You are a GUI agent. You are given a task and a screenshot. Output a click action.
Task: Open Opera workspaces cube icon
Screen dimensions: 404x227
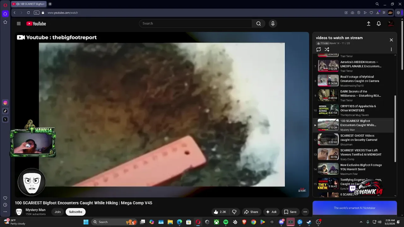pos(398,13)
